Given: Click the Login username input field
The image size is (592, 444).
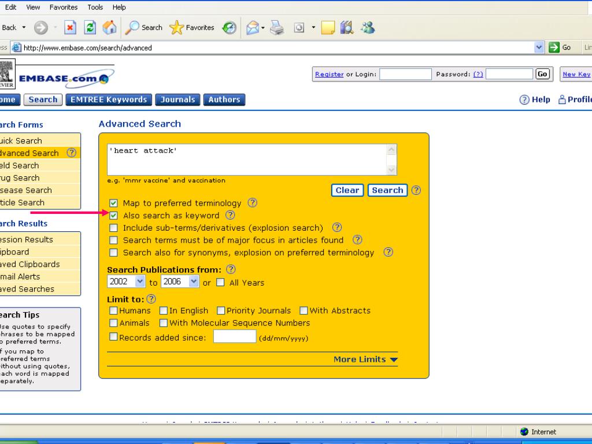Looking at the screenshot, I should coord(405,74).
